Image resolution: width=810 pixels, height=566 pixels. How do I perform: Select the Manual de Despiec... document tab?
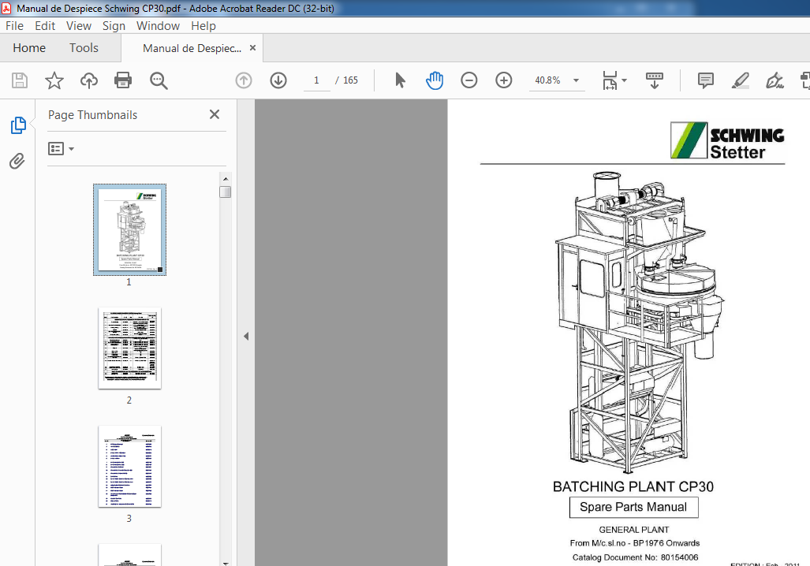click(192, 49)
